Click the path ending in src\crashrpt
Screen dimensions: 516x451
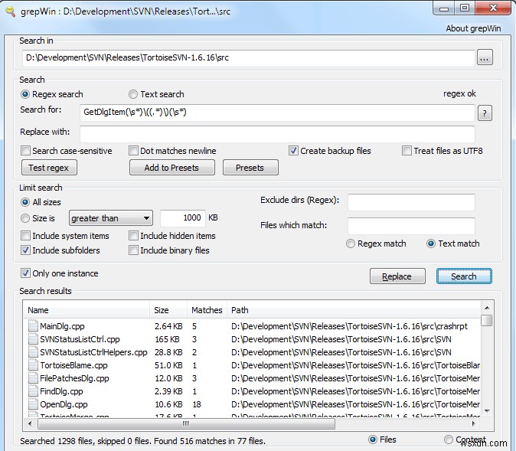tap(349, 326)
